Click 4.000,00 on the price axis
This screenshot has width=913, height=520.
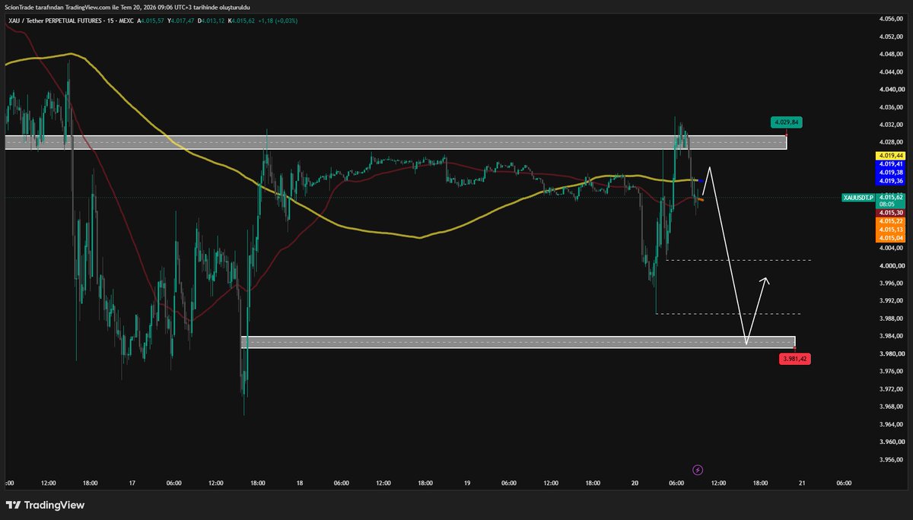point(890,265)
